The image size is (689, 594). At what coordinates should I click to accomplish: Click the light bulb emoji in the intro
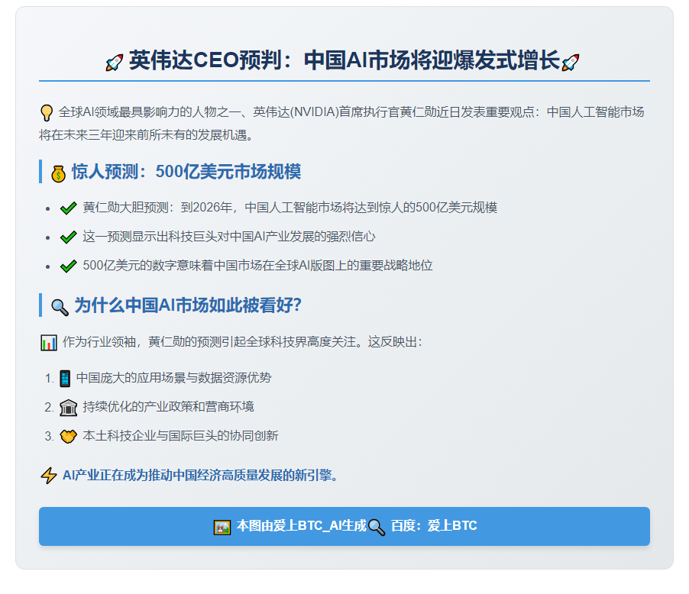coord(47,113)
